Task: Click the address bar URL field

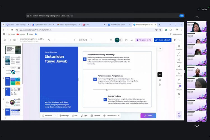Action: (x=86, y=30)
